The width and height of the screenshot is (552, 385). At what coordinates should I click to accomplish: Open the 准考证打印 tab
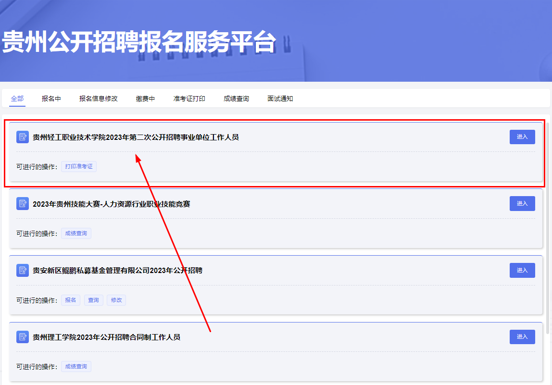(189, 99)
